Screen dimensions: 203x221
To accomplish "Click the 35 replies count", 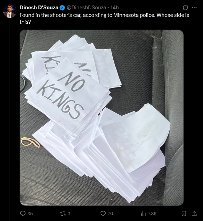I will (x=30, y=214).
